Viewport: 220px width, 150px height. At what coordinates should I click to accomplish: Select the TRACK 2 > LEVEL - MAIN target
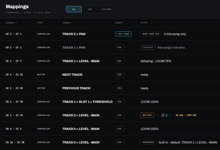pos(81,115)
